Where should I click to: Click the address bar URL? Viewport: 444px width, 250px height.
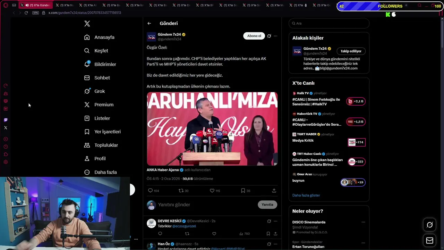click(x=85, y=13)
